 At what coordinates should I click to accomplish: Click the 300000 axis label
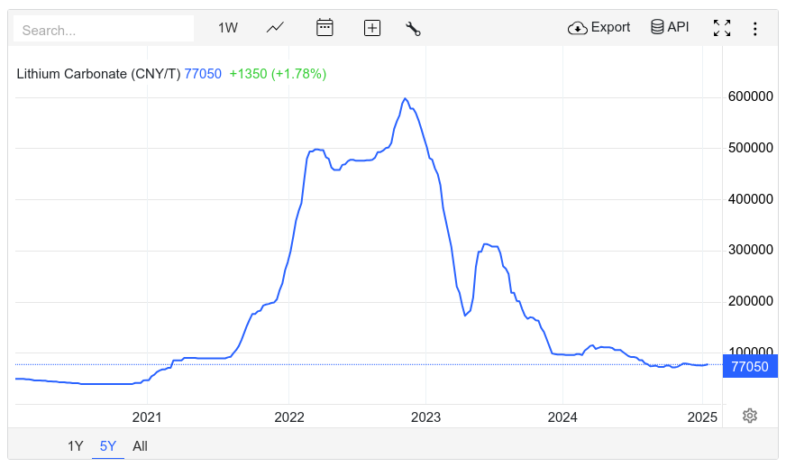pos(751,250)
